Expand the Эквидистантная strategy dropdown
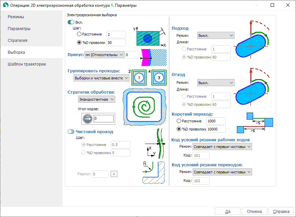Image resolution: width=296 pixels, height=217 pixels. (97, 99)
